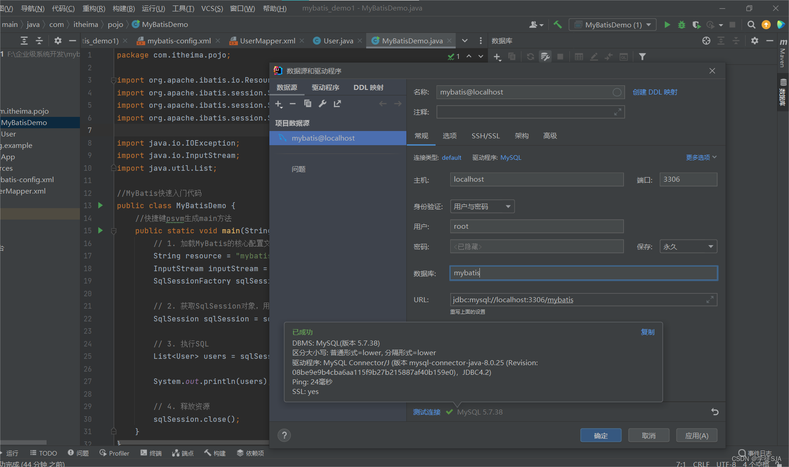
Task: Click the MySQL driver link
Action: pyautogui.click(x=511, y=157)
